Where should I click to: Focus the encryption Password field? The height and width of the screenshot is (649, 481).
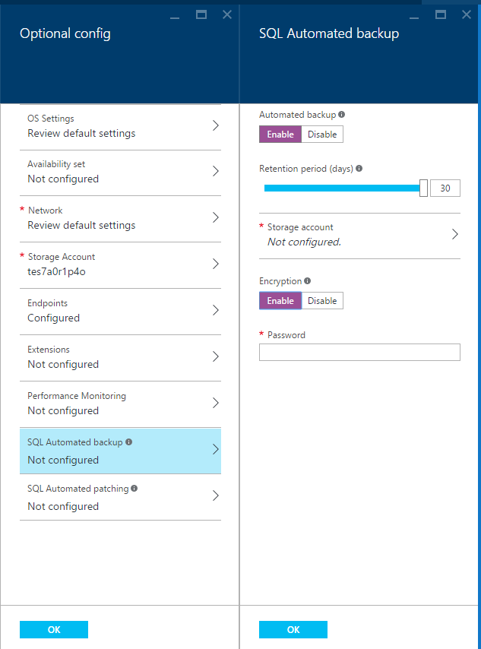[359, 352]
